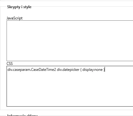133x116 pixels.
Task: Click into the CSS text area
Action: (70, 86)
